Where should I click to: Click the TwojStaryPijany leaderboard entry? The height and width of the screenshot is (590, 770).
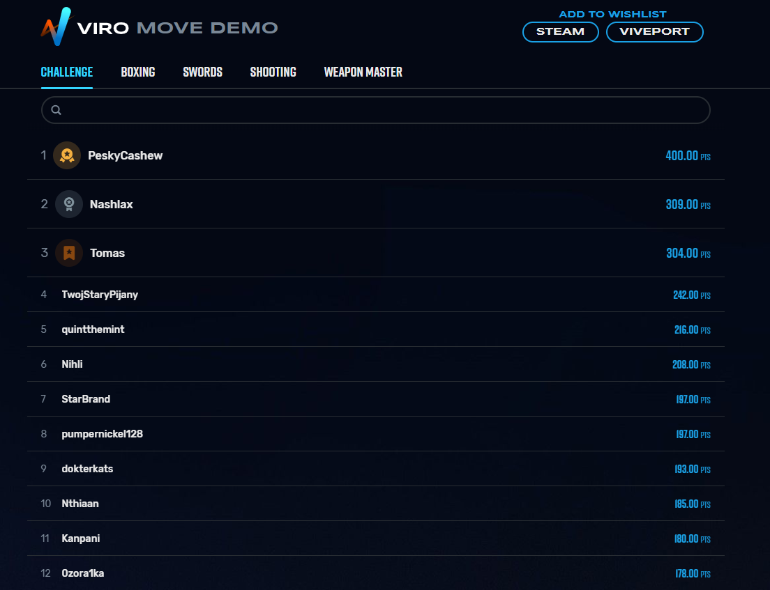tap(100, 295)
